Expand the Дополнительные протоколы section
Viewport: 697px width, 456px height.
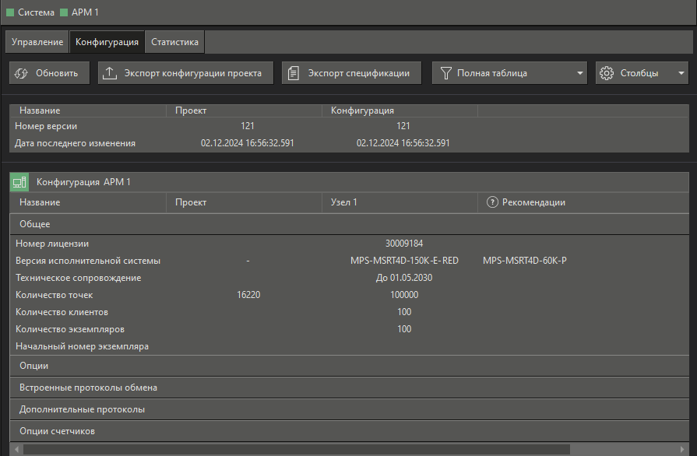tap(82, 409)
